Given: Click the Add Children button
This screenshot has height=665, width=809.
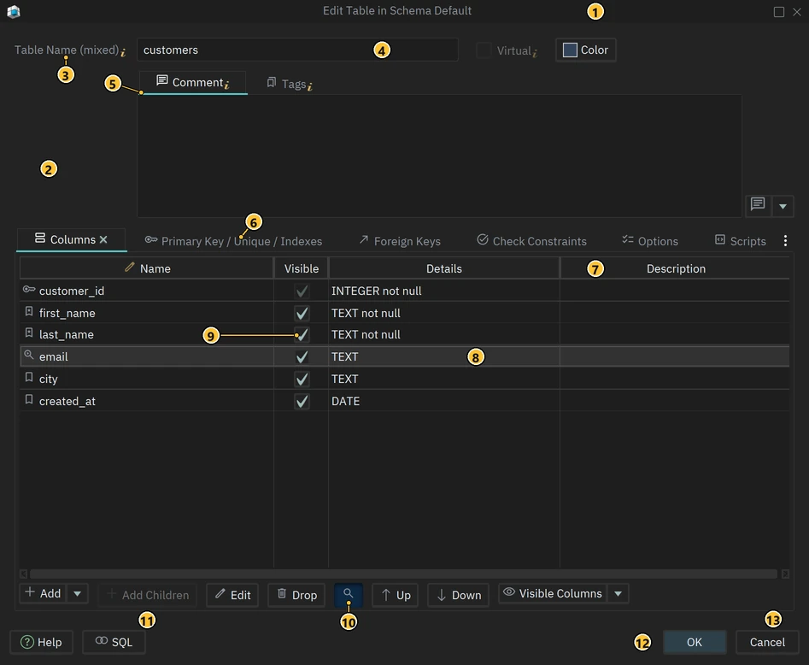Looking at the screenshot, I should tap(148, 595).
